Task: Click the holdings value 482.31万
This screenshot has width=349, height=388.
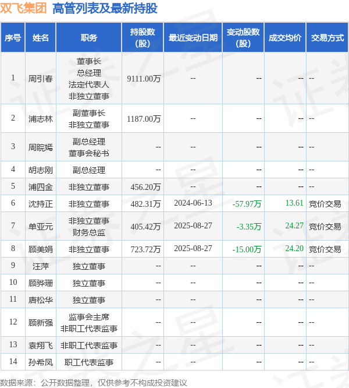Action: (146, 204)
